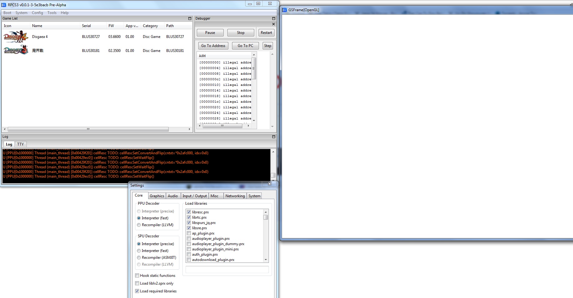Uncheck the libresc.prx library
This screenshot has height=298, width=573.
click(189, 212)
